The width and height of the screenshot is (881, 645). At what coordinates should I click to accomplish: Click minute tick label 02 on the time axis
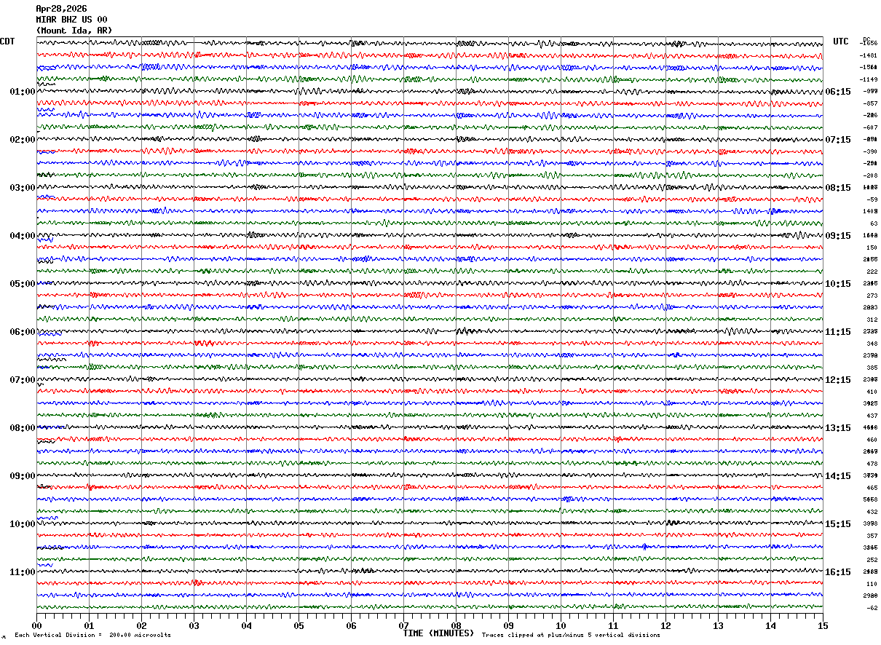141,625
